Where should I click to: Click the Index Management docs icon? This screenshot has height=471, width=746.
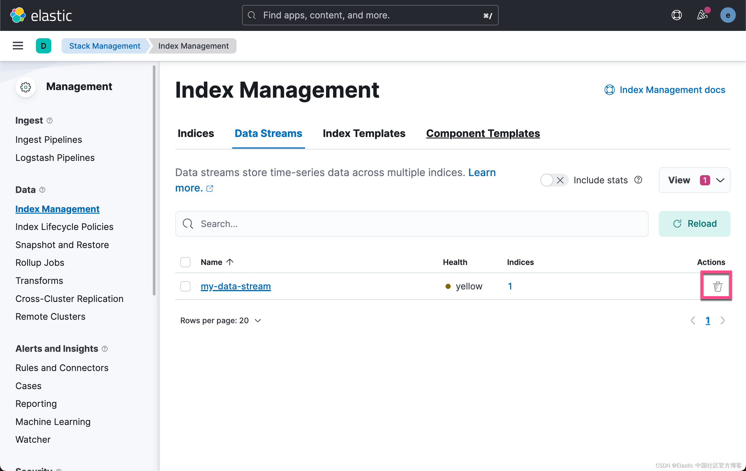tap(610, 90)
